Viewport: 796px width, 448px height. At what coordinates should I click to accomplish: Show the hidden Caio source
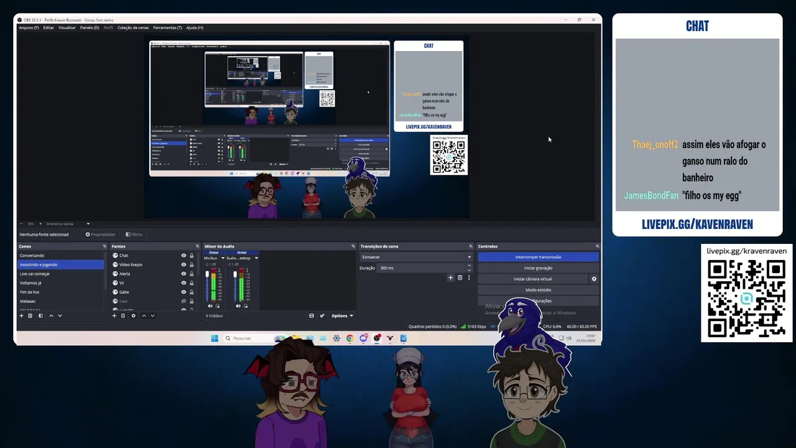click(183, 301)
